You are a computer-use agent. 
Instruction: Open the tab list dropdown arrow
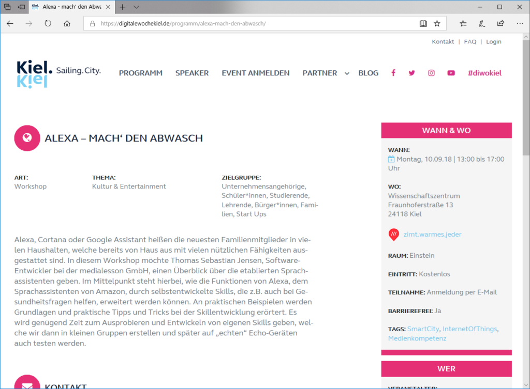(136, 7)
